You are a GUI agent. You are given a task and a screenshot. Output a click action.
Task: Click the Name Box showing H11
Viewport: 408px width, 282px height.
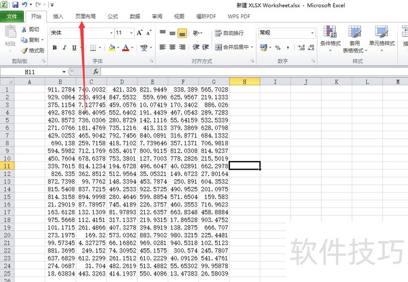[x=31, y=72]
